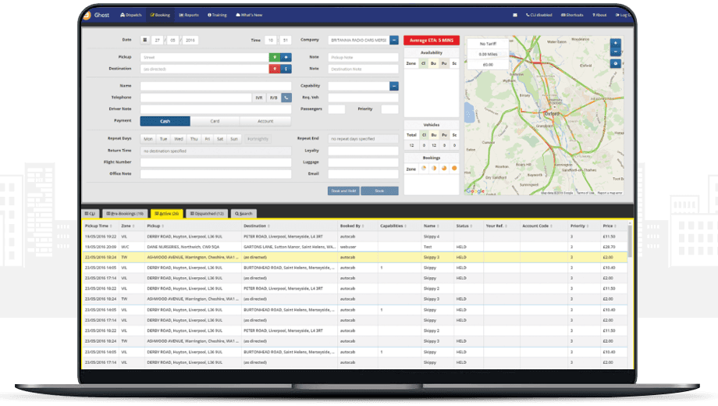Switch to the Dispatched tab
The width and height of the screenshot is (718, 406).
point(208,213)
